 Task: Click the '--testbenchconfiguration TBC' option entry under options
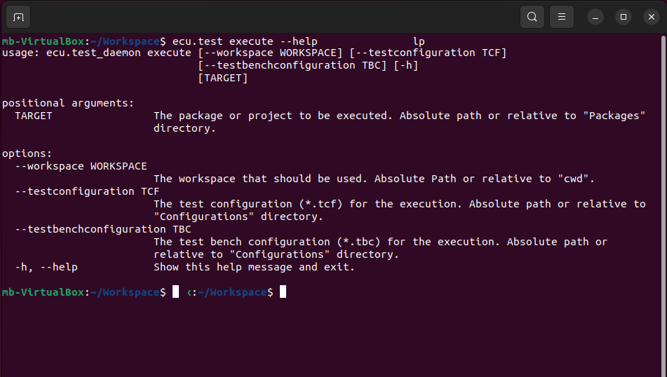click(103, 229)
